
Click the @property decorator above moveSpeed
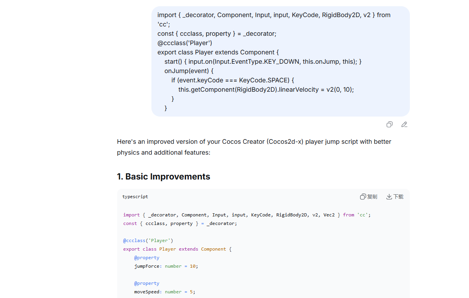tap(147, 283)
